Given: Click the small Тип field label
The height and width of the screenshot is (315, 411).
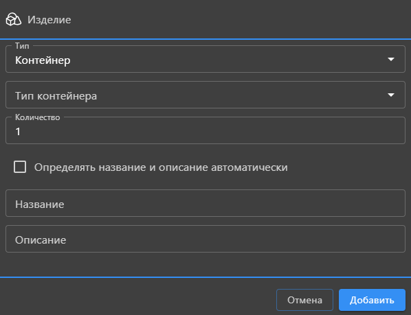Looking at the screenshot, I should click(x=22, y=46).
